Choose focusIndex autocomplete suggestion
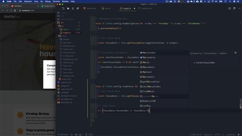This screenshot has height=136, width=242. coord(164,53)
